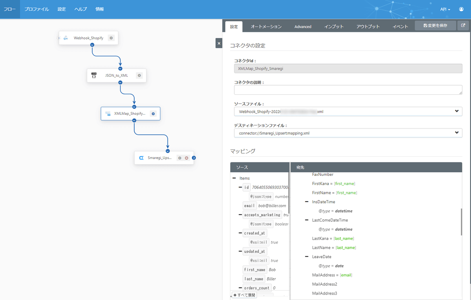
Task: Collapse the updated_at source node
Action: (241, 251)
